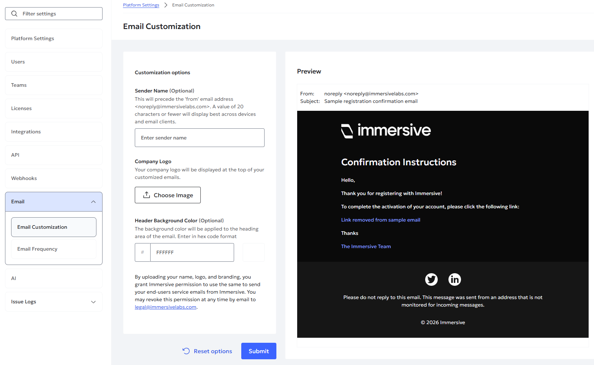
Task: Click the breadcrumb separator chevron
Action: click(166, 5)
